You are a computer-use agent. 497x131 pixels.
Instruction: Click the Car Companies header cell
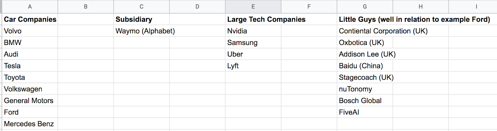30,19
